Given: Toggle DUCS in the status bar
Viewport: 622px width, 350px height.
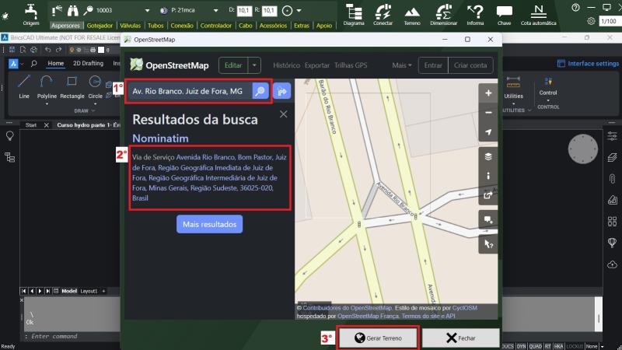Looking at the screenshot, I should 507,346.
